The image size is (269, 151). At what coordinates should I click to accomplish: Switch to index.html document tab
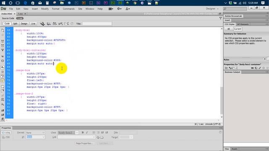click(x=7, y=14)
